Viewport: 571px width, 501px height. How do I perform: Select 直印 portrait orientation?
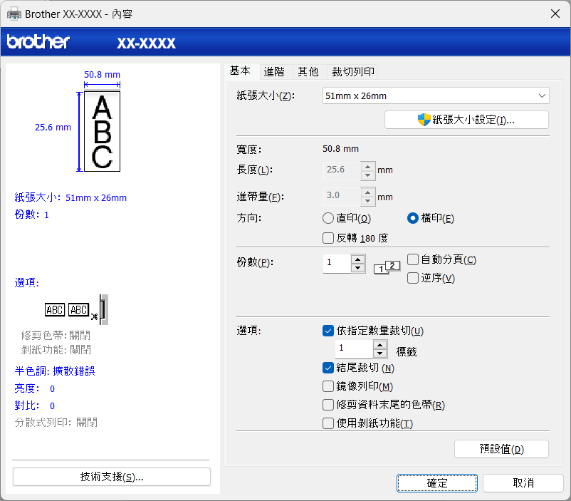(328, 218)
